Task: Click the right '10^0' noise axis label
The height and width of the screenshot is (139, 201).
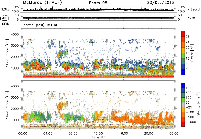Action: [x=181, y=11]
